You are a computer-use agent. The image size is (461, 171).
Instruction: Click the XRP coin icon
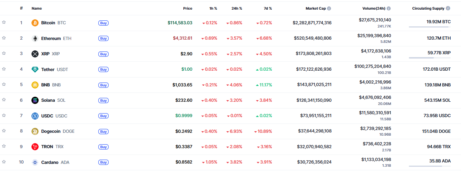35,54
